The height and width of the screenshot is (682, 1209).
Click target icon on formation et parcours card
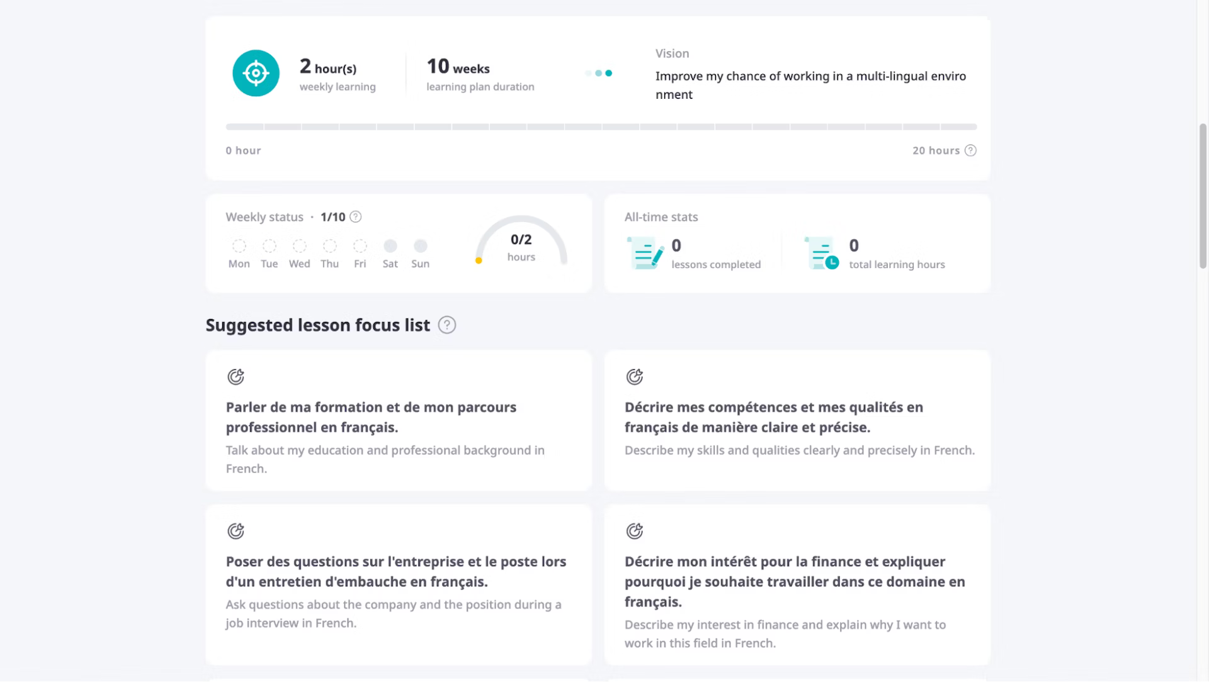(x=236, y=377)
